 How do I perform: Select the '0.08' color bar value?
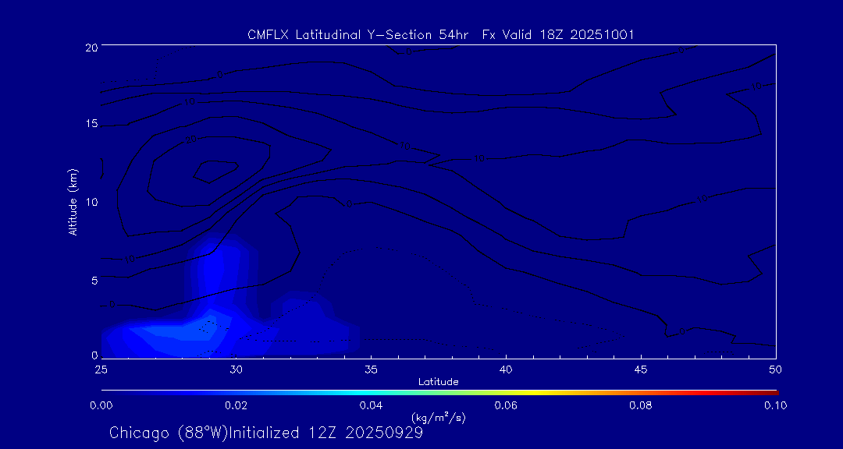pos(641,405)
